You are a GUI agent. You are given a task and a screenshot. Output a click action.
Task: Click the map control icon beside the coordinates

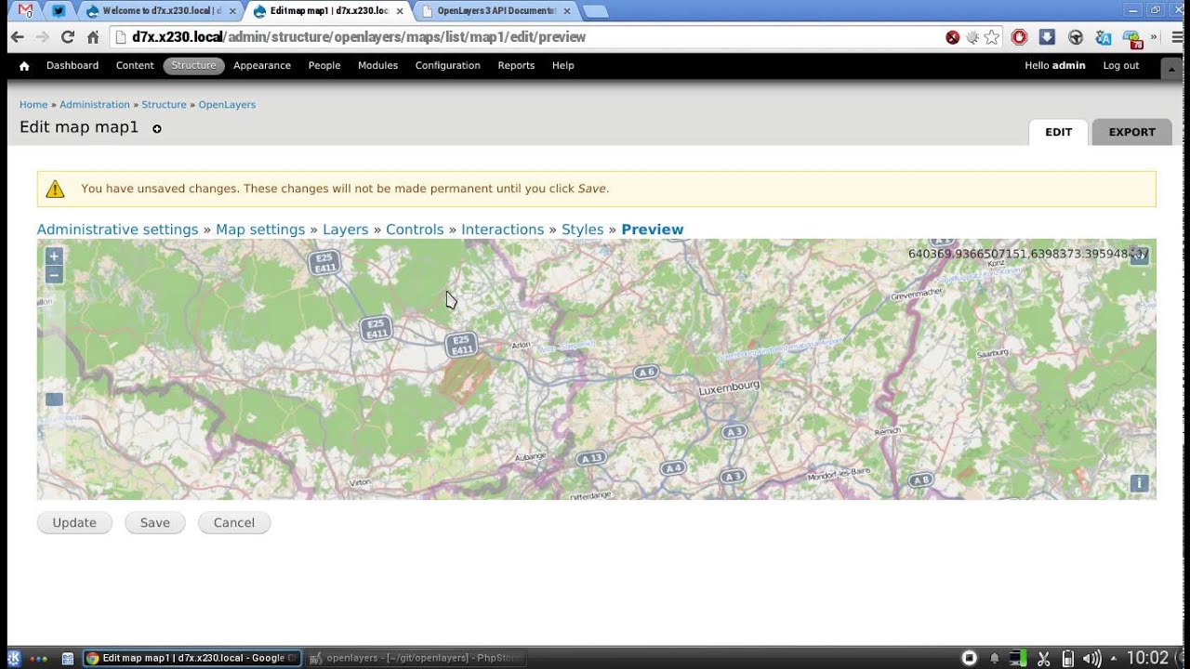pos(1140,256)
